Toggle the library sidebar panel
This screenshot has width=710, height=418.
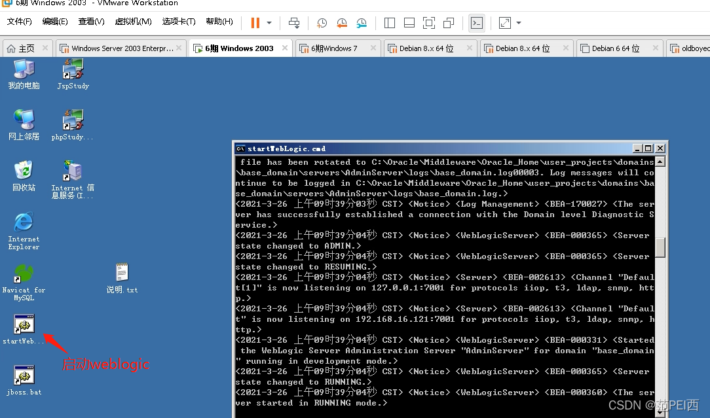pos(390,23)
